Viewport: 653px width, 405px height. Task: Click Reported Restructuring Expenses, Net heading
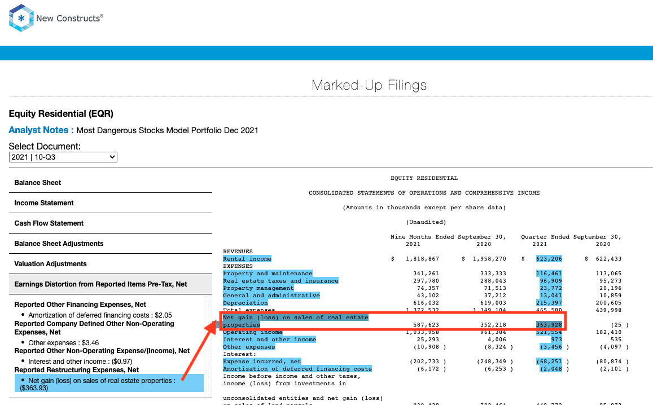(77, 369)
